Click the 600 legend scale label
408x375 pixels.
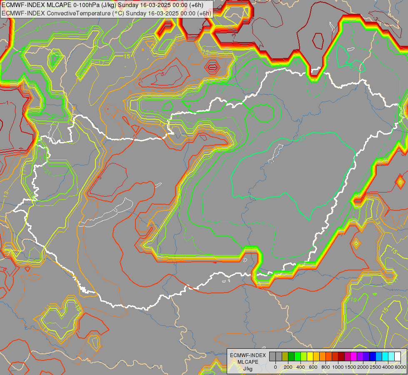pos(313,367)
